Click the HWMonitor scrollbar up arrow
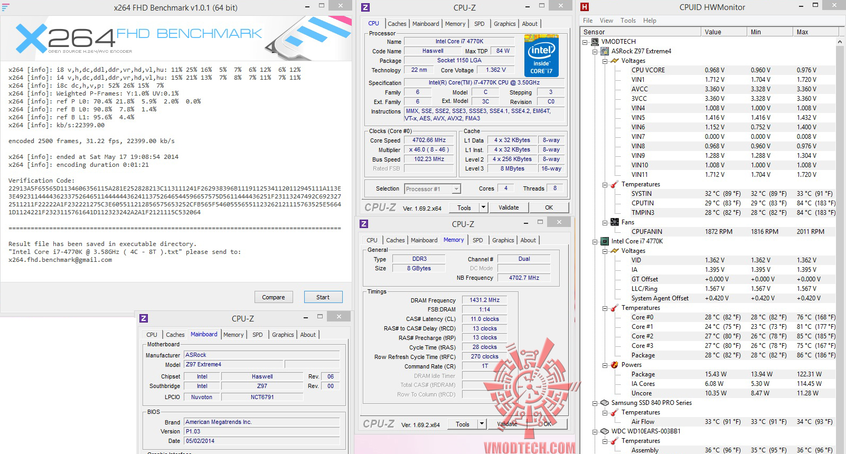This screenshot has height=454, width=846. [840, 42]
